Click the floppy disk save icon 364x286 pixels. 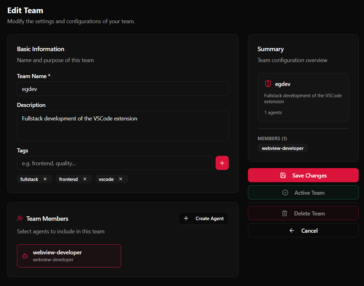coord(283,175)
